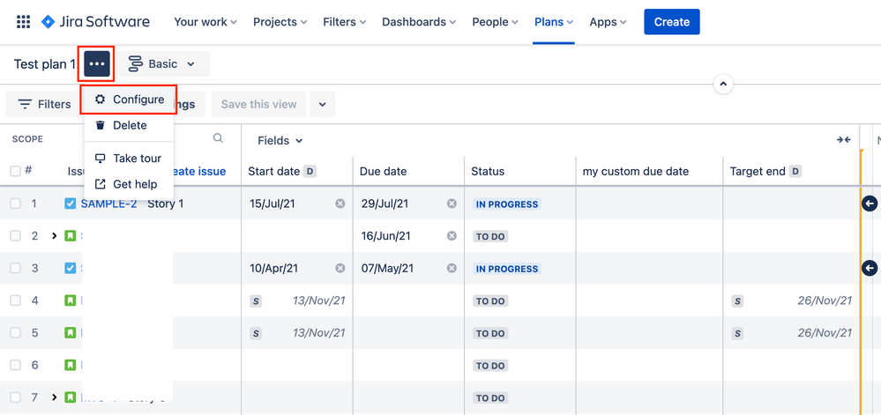Click the timeline arrow for row 3
Screen dimensions: 881x415
(870, 269)
